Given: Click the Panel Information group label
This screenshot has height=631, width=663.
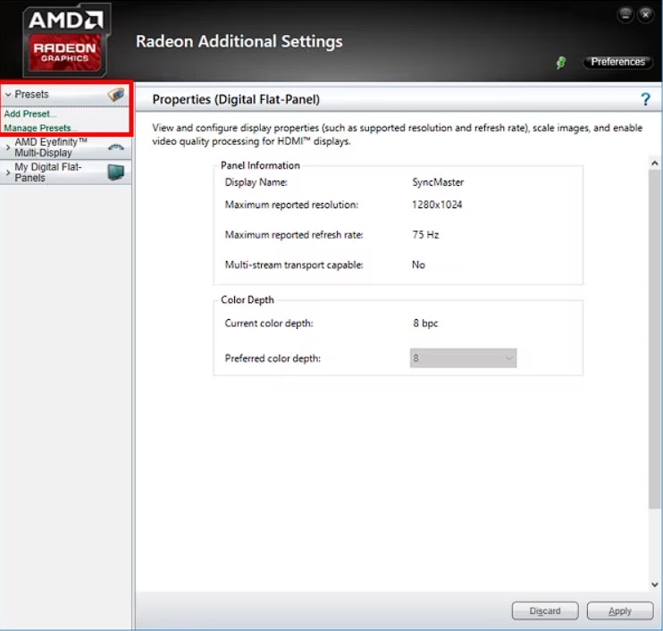Looking at the screenshot, I should [x=261, y=165].
